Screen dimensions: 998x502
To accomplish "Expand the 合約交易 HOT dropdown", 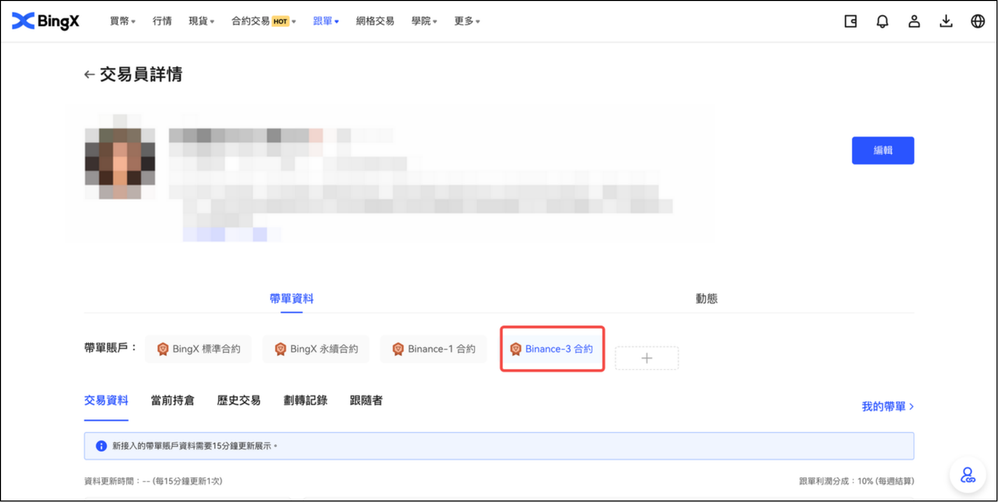I will (x=264, y=21).
